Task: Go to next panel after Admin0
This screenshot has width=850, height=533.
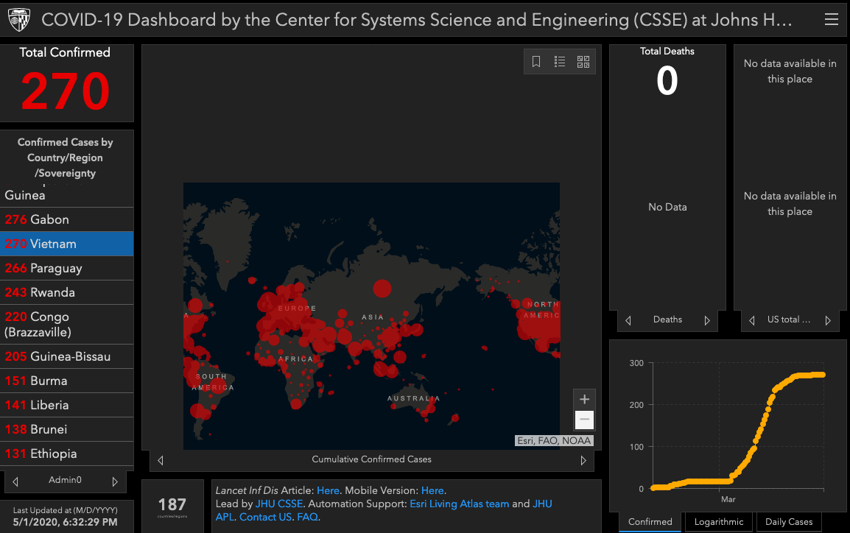Action: click(115, 481)
